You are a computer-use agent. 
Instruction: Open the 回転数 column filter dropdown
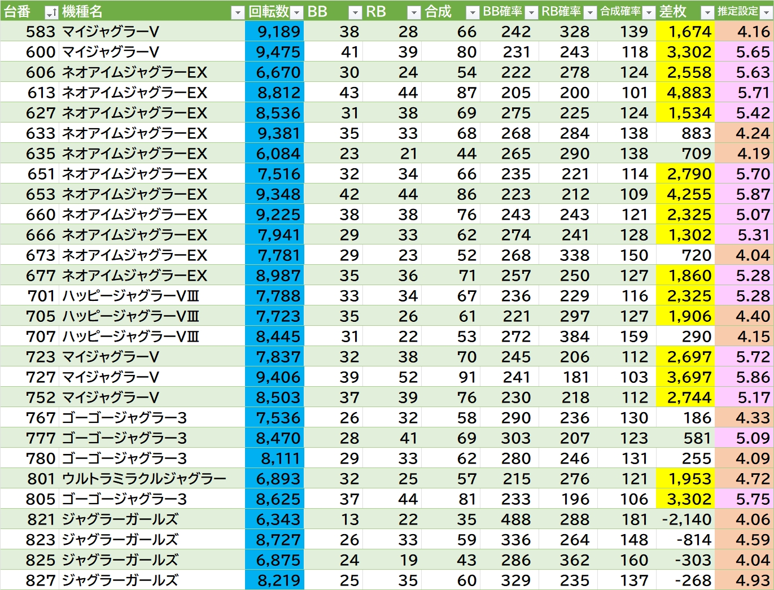click(x=296, y=12)
